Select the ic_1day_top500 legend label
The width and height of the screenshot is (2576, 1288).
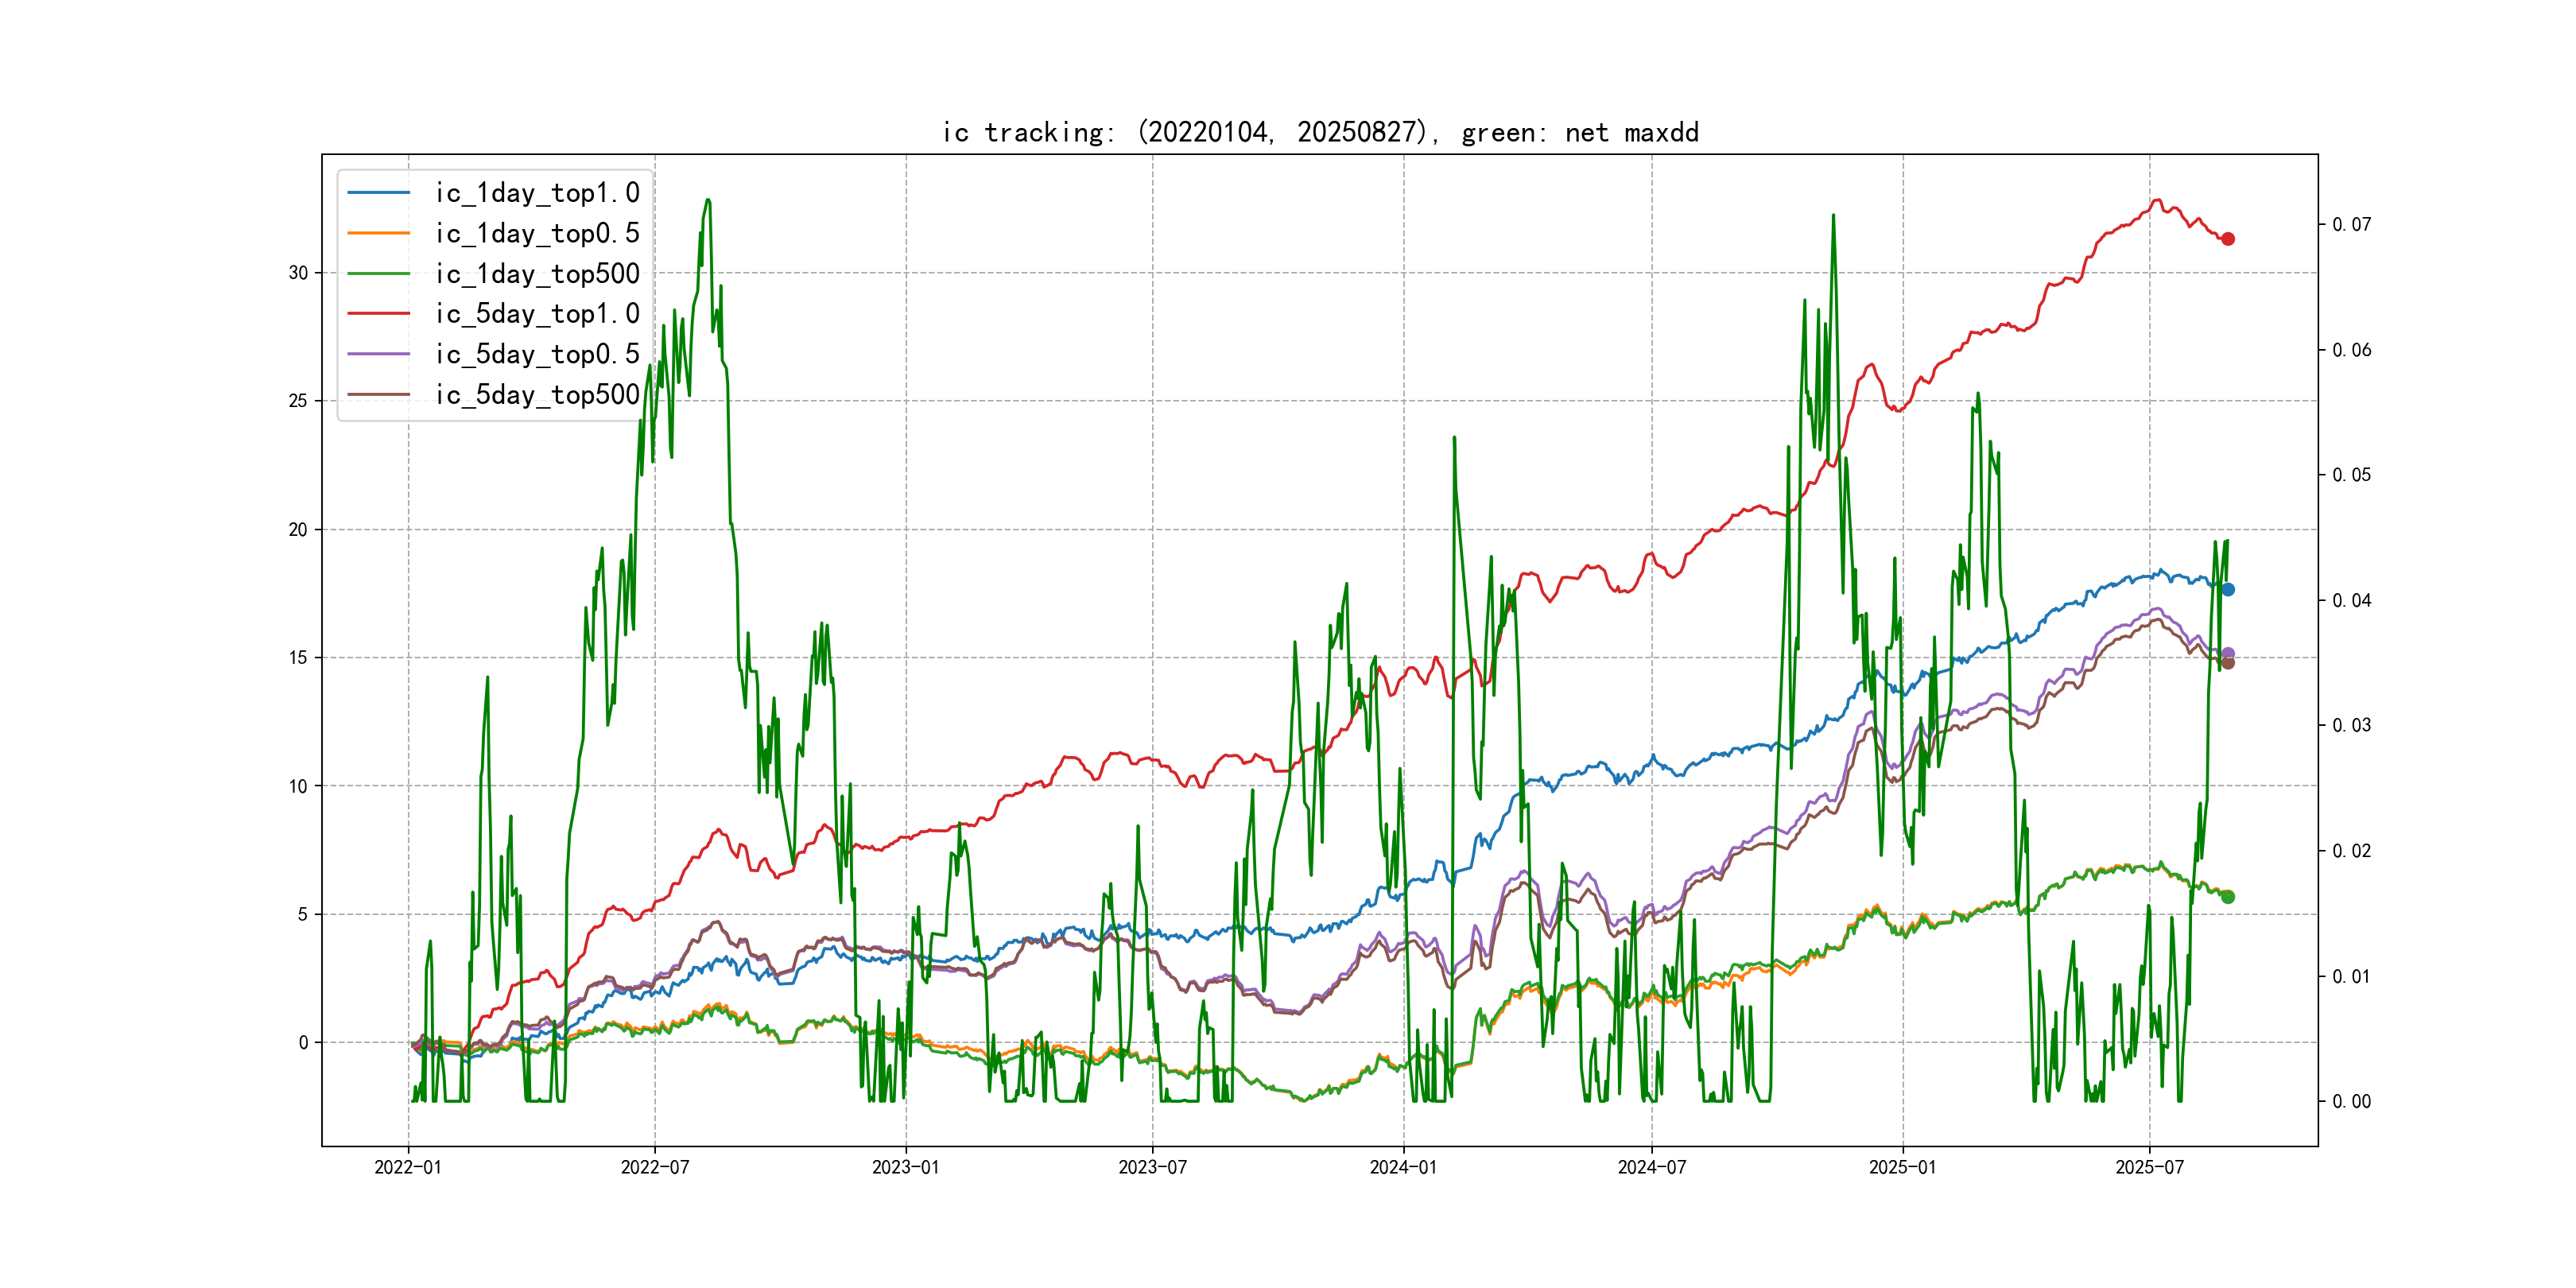pyautogui.click(x=537, y=274)
